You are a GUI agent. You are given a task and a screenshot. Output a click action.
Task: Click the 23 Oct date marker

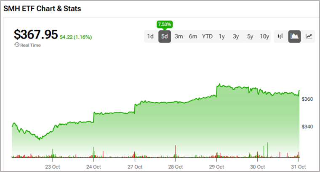point(52,166)
